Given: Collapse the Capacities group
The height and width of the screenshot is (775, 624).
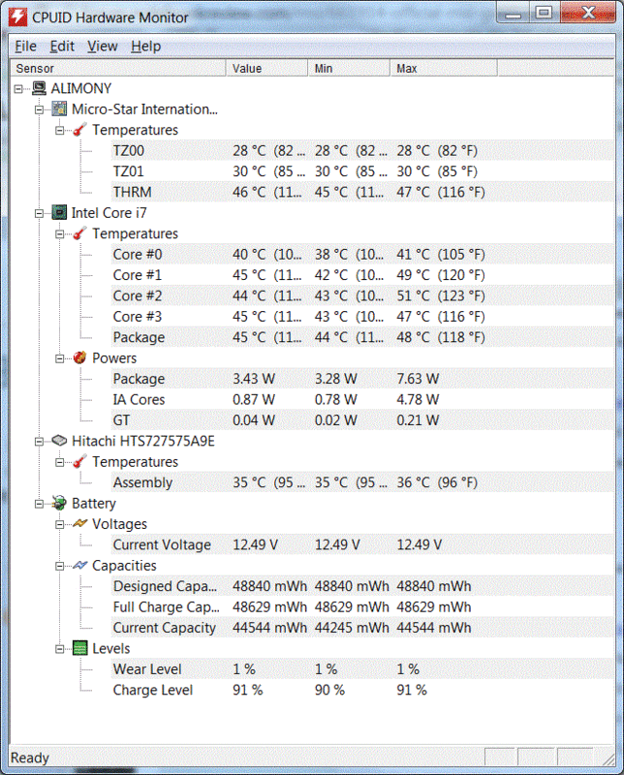Looking at the screenshot, I should click(60, 567).
